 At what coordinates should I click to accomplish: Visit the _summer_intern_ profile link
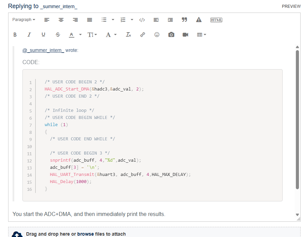tap(43, 50)
